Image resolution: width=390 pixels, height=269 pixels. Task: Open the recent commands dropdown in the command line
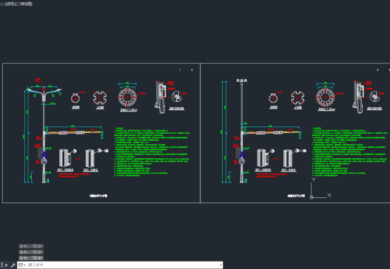pyautogui.click(x=22, y=265)
